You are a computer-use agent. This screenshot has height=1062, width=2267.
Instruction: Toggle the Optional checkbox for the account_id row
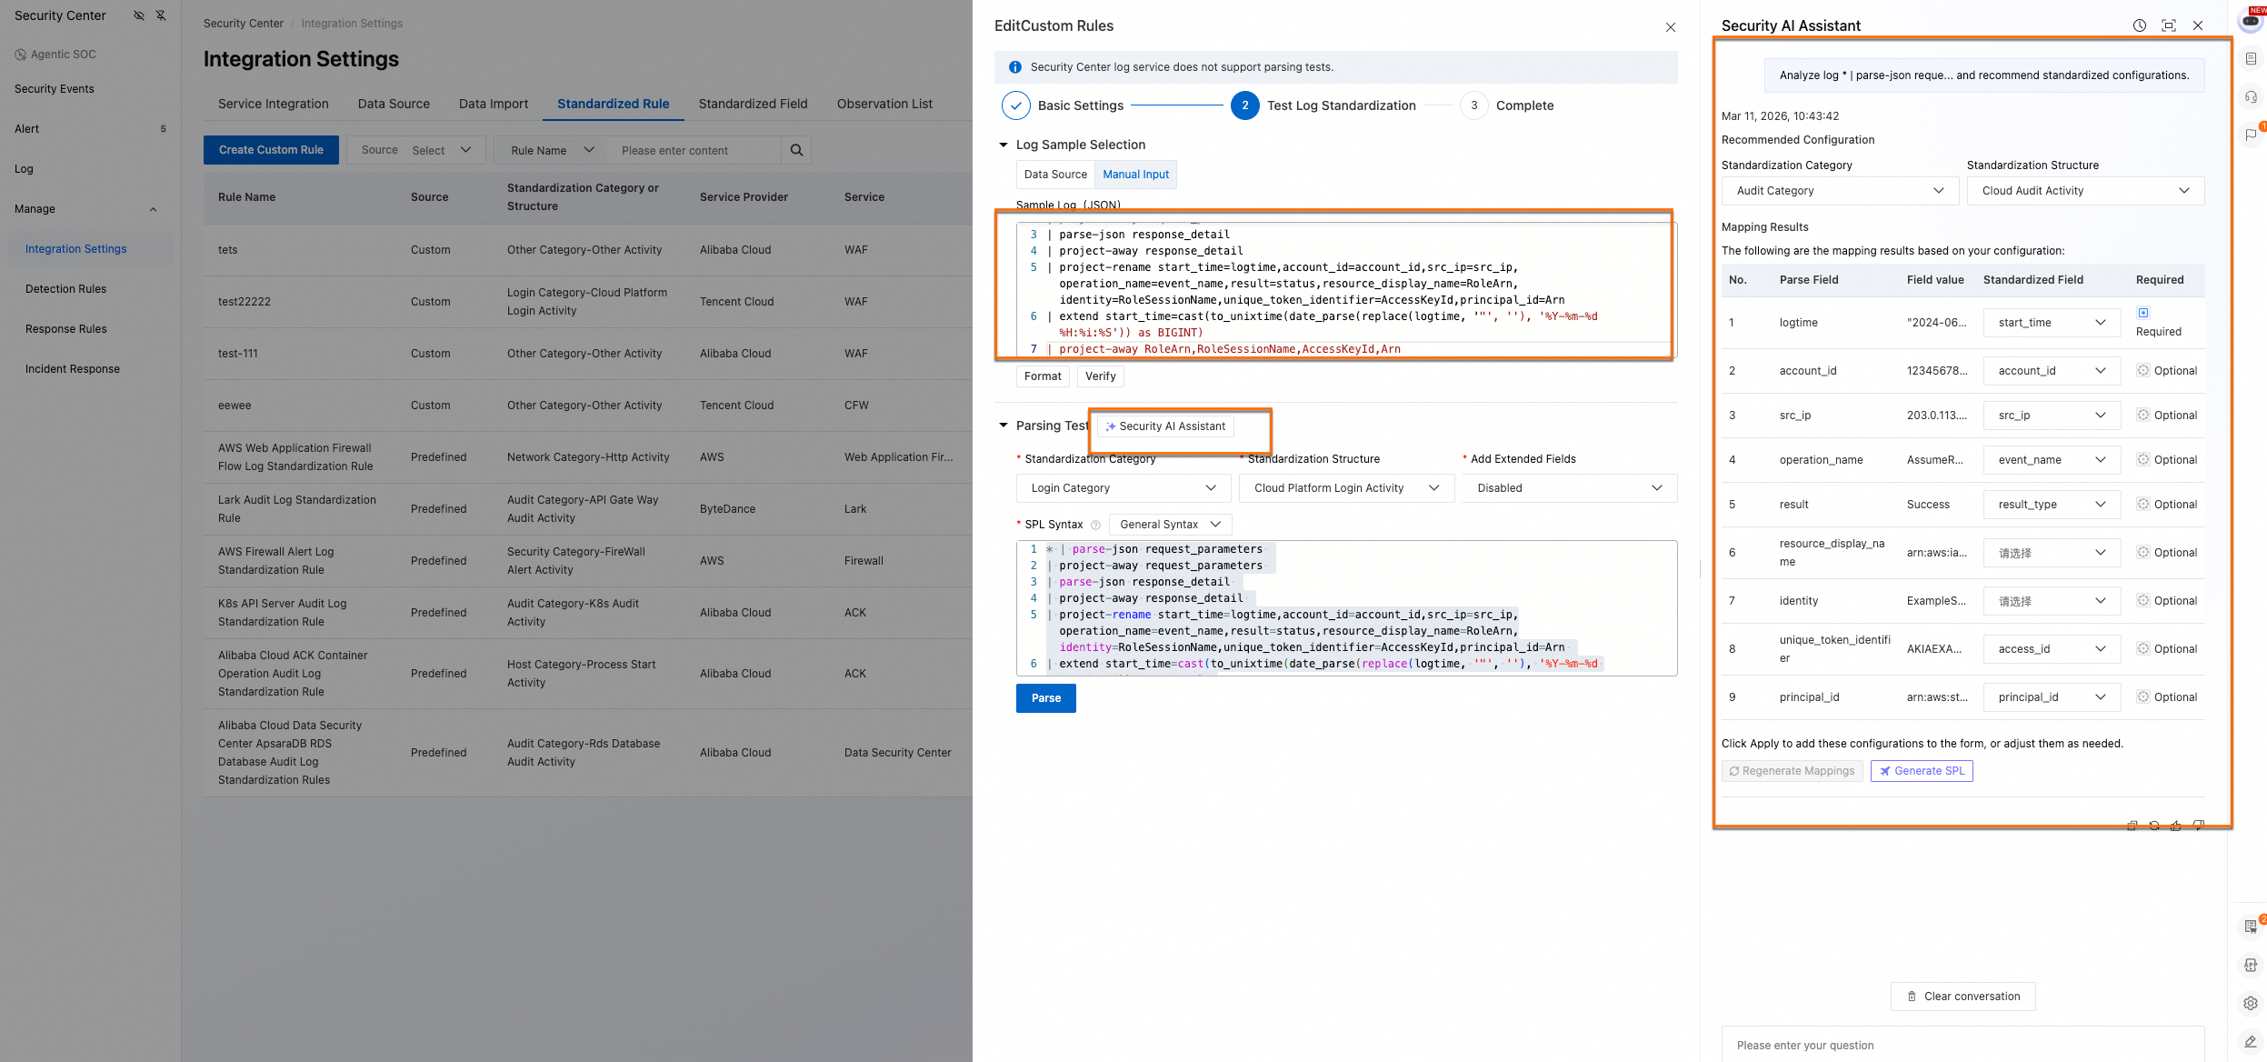click(x=2143, y=371)
